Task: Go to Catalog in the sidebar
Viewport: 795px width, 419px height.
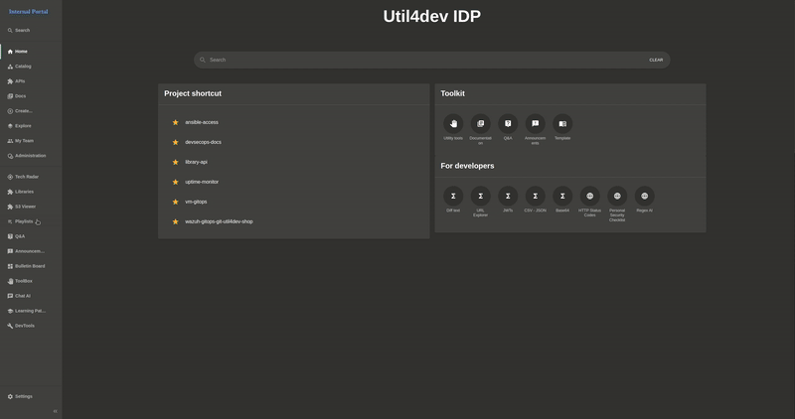Action: pyautogui.click(x=23, y=67)
